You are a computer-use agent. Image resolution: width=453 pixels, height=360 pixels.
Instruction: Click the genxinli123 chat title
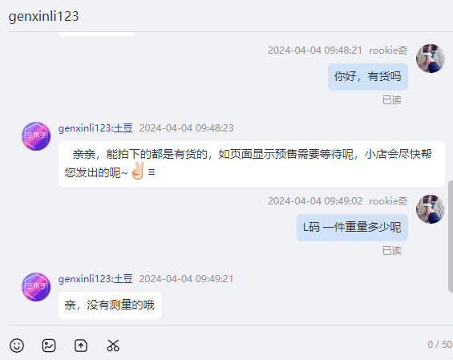(x=43, y=16)
